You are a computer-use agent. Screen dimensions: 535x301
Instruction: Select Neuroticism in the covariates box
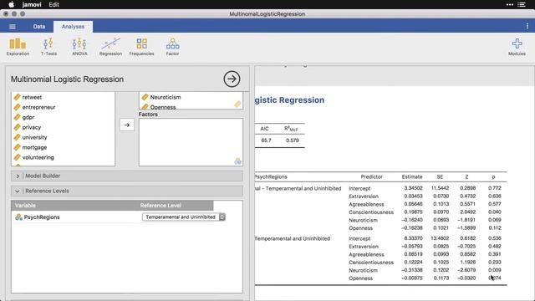(166, 97)
